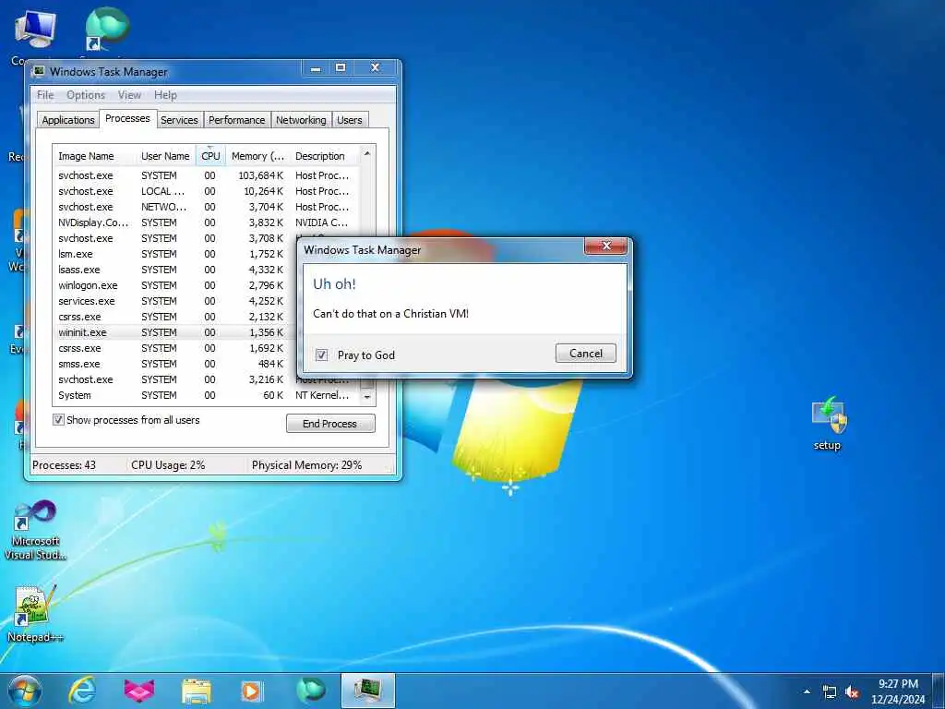The image size is (945, 709).
Task: Open the Help menu
Action: pyautogui.click(x=165, y=95)
